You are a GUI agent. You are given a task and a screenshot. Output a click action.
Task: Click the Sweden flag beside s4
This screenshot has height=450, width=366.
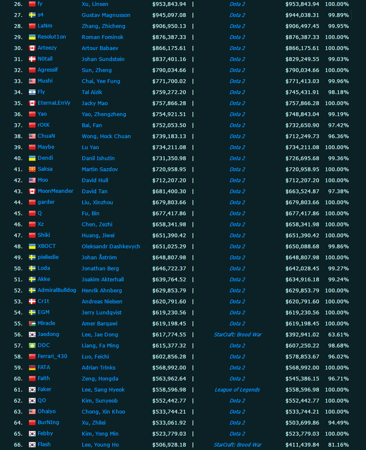click(x=32, y=15)
